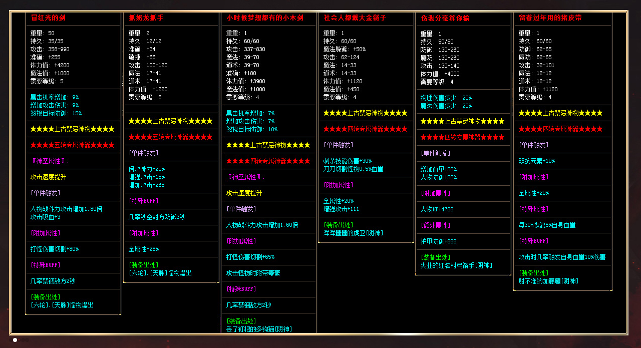The height and width of the screenshot is (348, 641).
Task: Click the 失业的红名村弓箭手[阴神] source line
Action: 456,265
